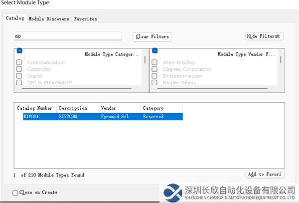Open the Favorites tab

tap(85, 19)
